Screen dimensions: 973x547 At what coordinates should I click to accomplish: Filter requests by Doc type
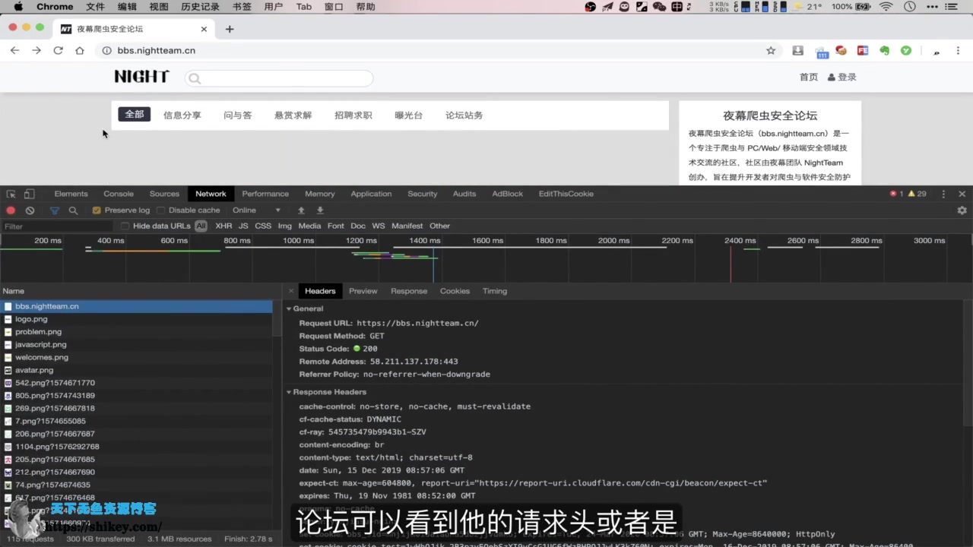358,226
